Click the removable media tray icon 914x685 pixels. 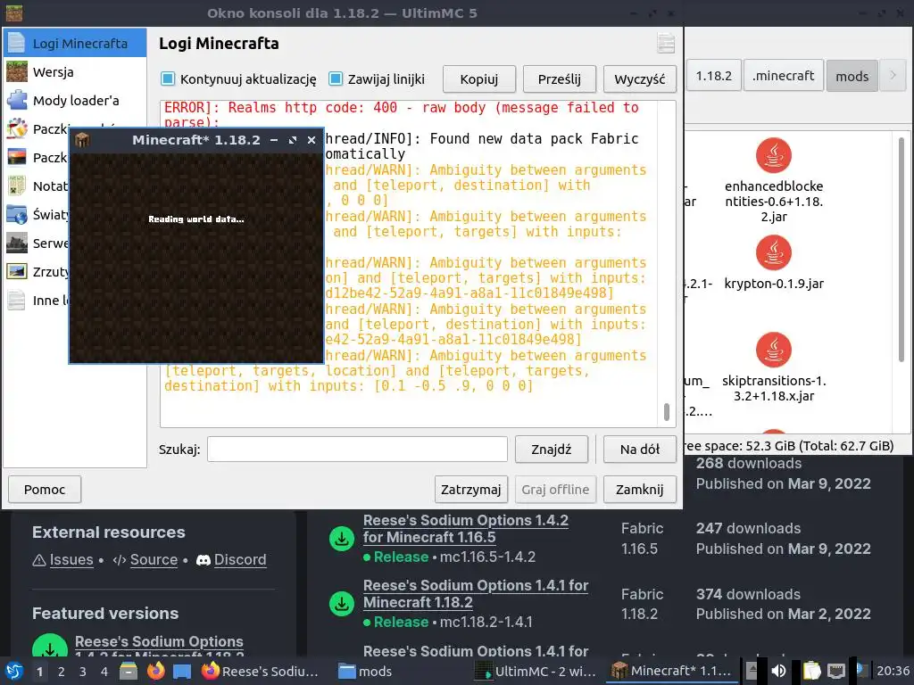[x=752, y=671]
